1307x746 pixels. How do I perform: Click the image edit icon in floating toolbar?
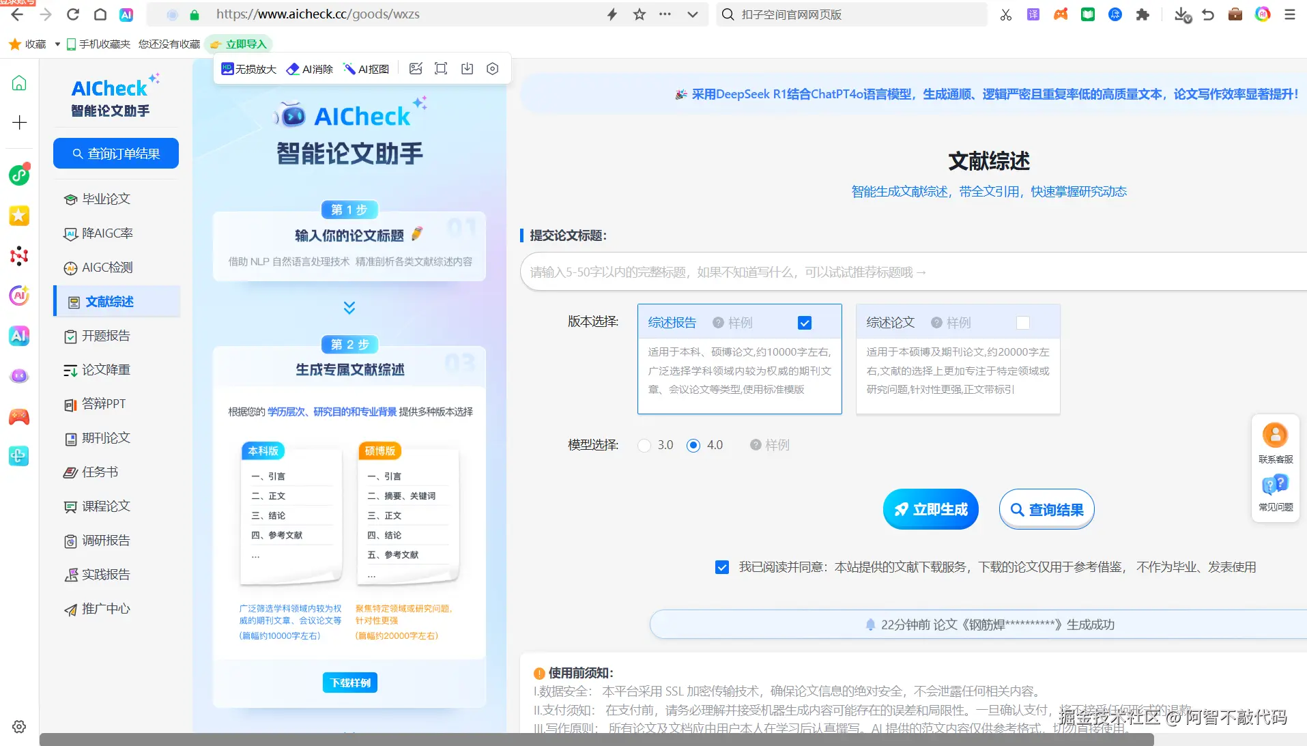click(x=416, y=69)
